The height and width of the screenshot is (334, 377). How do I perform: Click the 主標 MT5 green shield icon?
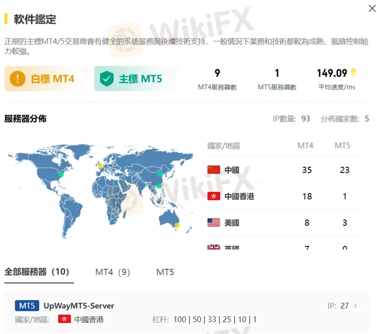point(107,79)
